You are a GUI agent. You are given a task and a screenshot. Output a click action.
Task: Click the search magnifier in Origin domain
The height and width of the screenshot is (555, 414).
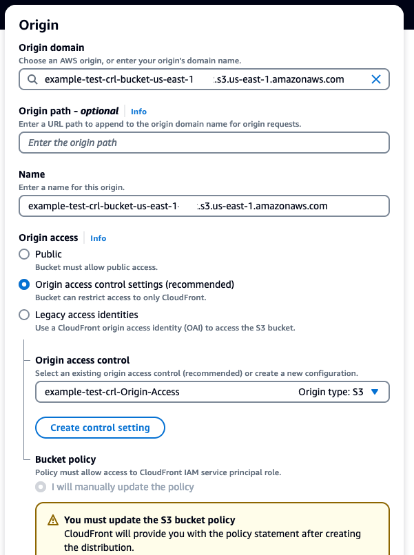33,79
